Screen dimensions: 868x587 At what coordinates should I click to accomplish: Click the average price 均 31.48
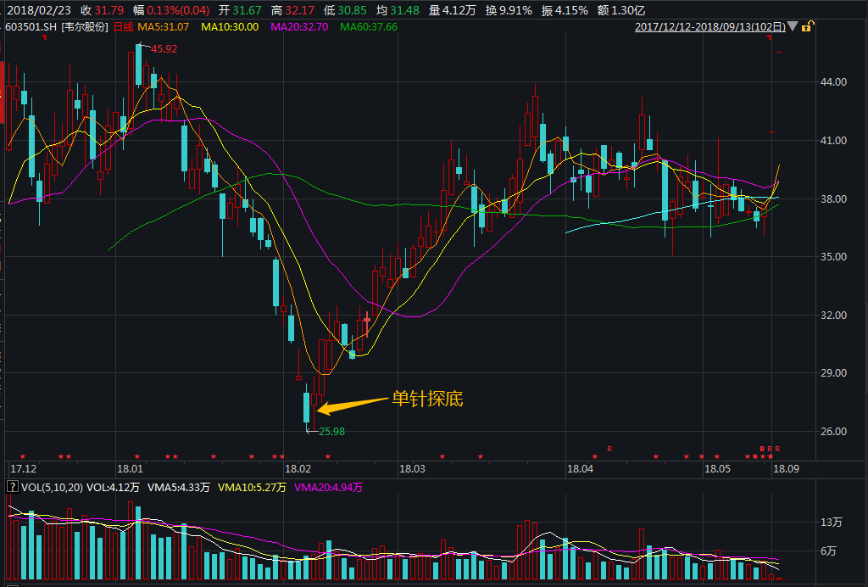tap(398, 10)
